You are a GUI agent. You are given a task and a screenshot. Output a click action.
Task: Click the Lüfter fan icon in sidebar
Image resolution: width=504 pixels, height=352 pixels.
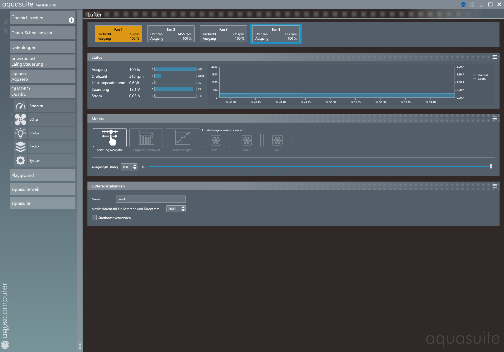click(x=20, y=120)
